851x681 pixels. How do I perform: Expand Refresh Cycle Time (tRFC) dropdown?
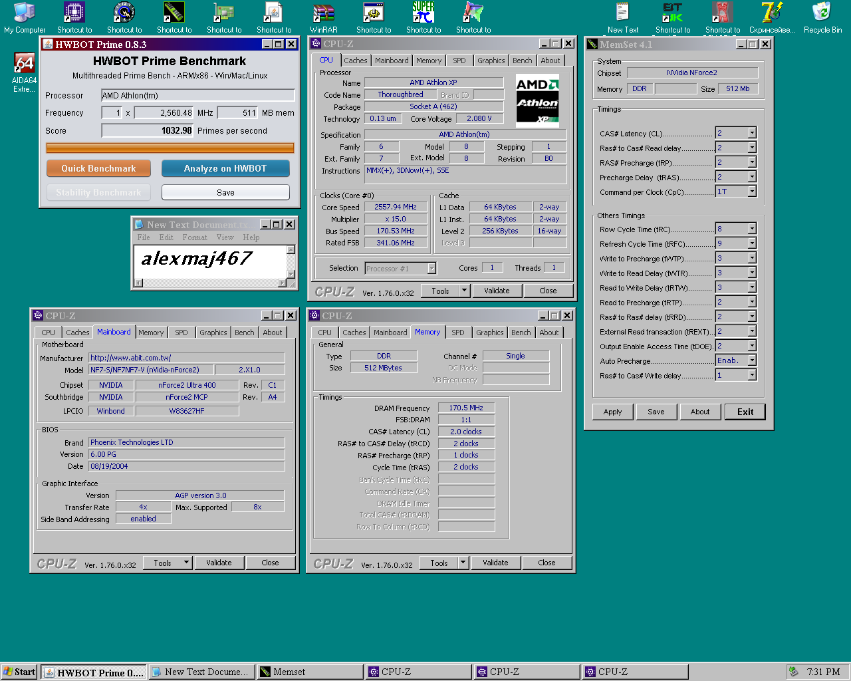pyautogui.click(x=752, y=243)
